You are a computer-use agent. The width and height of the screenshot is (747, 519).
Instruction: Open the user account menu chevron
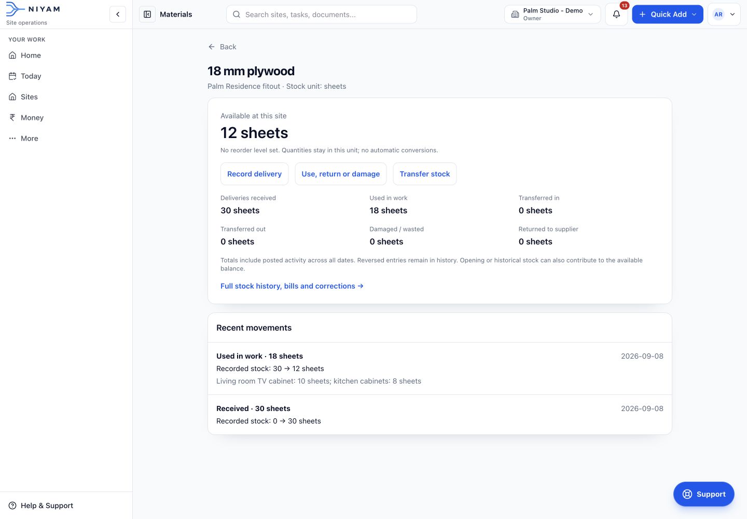[x=732, y=15]
